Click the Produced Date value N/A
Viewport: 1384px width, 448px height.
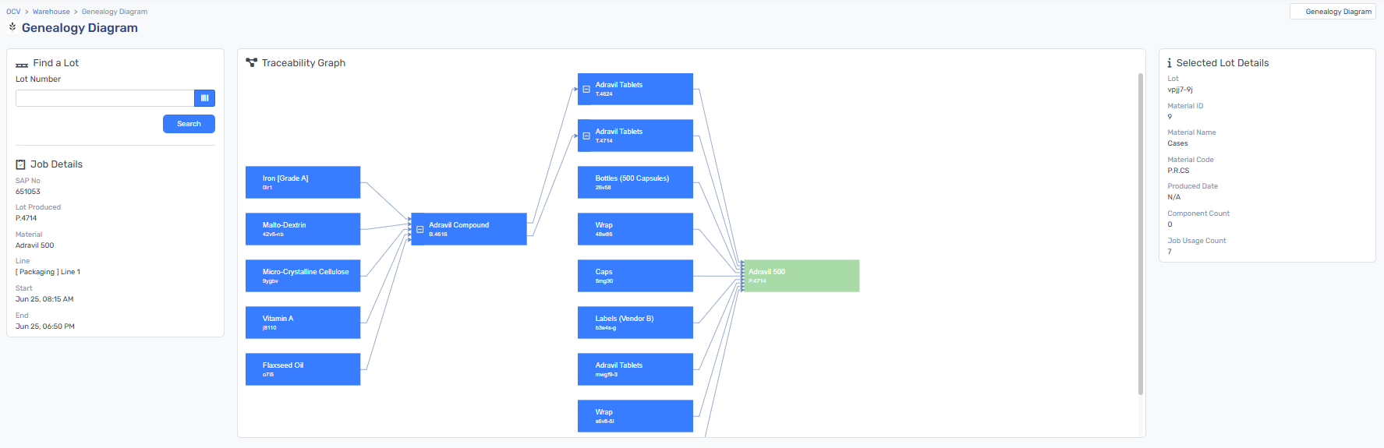pos(1173,197)
